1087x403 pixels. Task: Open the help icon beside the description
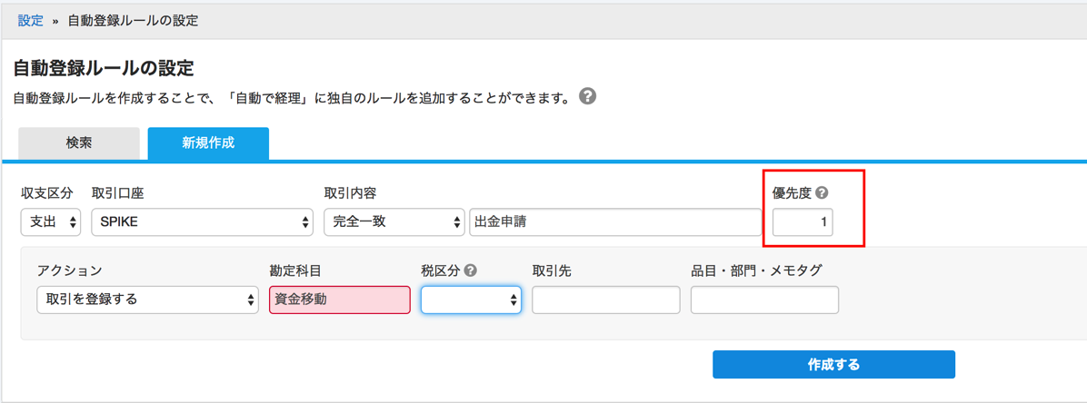coord(587,96)
